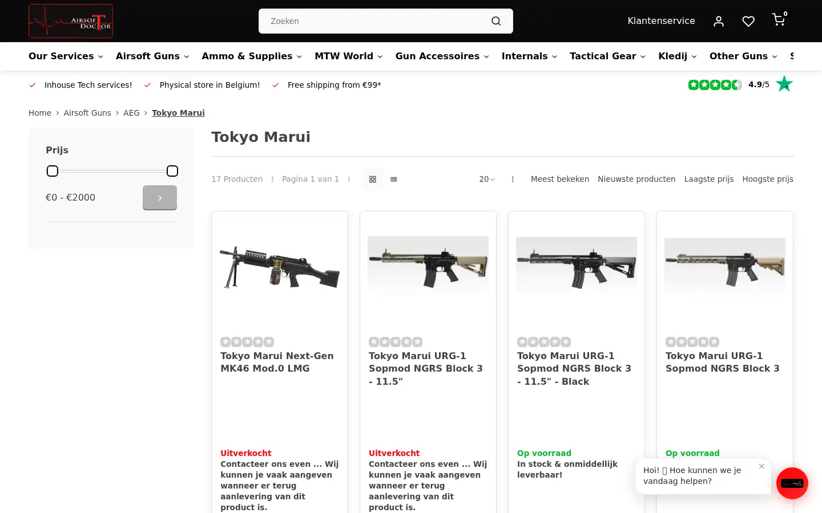Expand the Tactical Gear menu
The width and height of the screenshot is (822, 513).
pyautogui.click(x=607, y=56)
